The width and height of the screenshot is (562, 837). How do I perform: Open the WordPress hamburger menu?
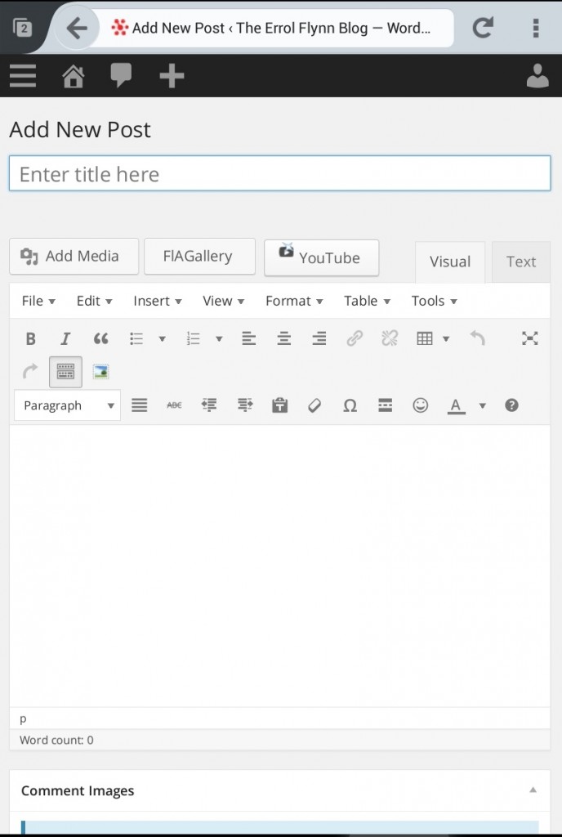click(x=23, y=76)
